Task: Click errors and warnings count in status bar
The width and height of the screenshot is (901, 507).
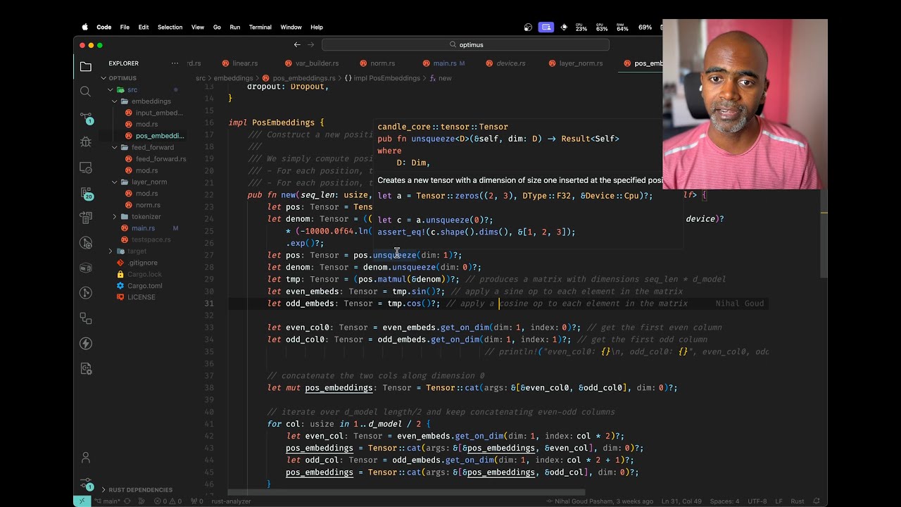Action: click(x=167, y=501)
